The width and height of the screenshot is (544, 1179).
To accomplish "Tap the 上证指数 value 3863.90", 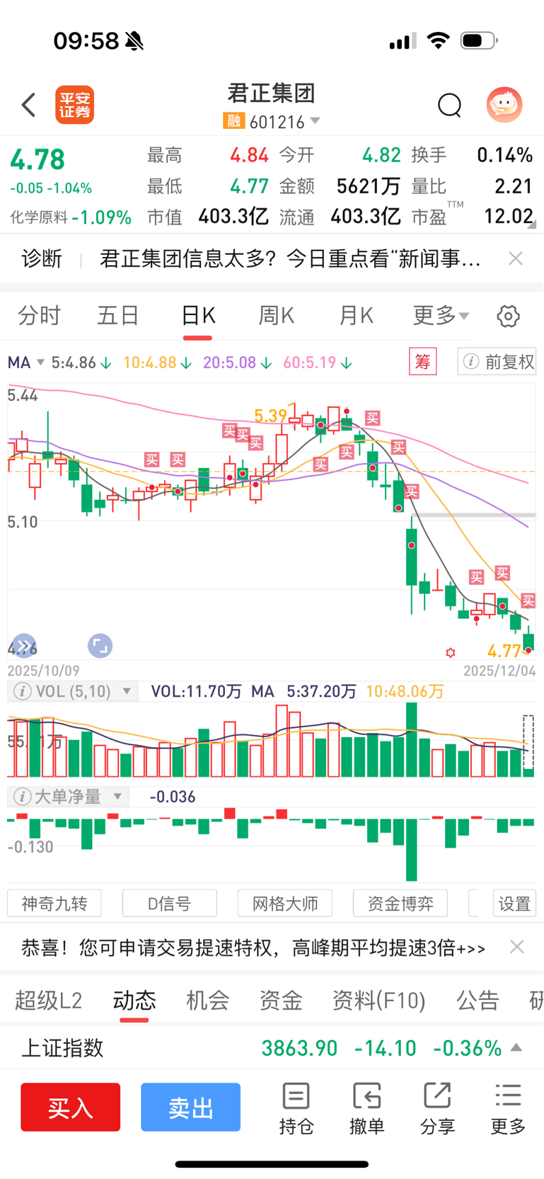I will click(299, 1048).
